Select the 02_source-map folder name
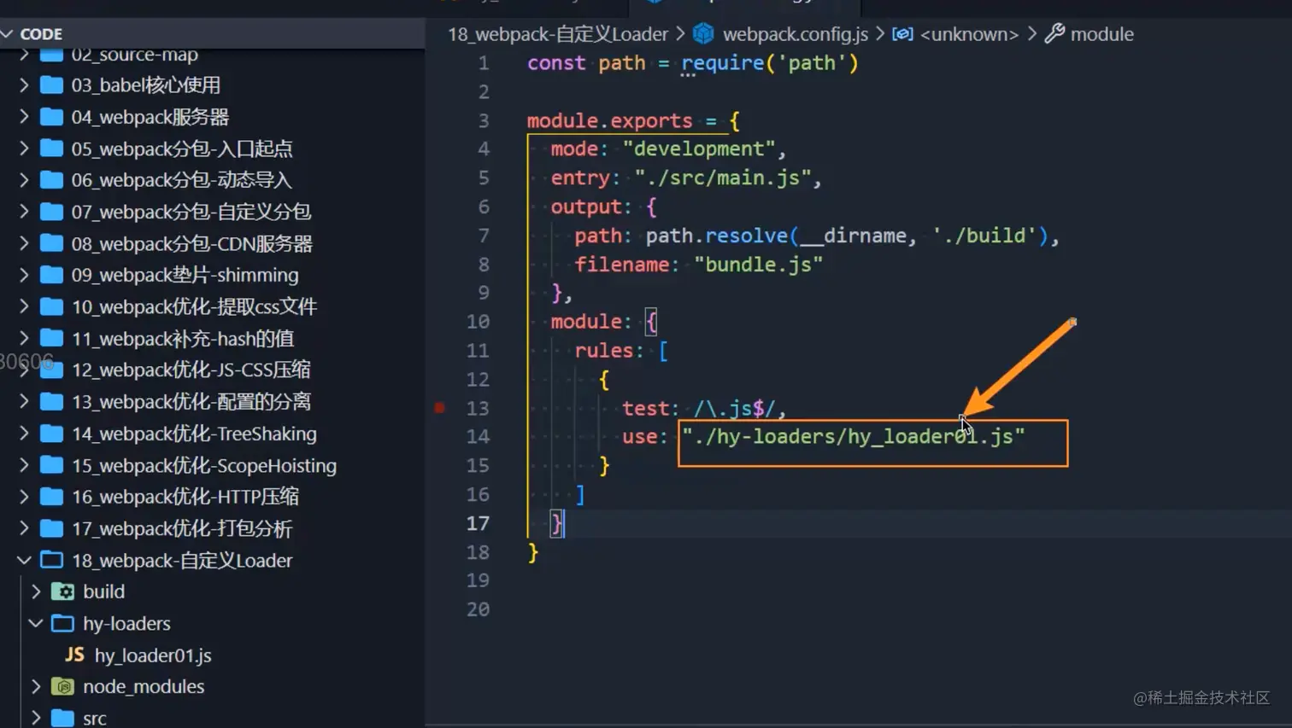 (x=135, y=55)
